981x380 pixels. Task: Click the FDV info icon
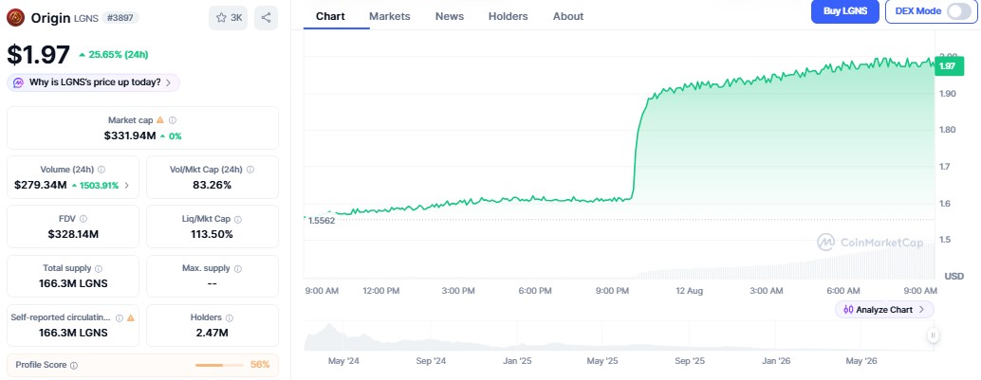83,219
